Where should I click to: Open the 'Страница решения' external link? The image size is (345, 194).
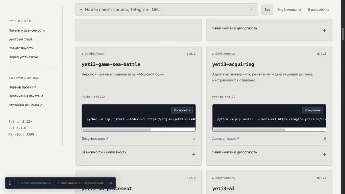click(25, 105)
